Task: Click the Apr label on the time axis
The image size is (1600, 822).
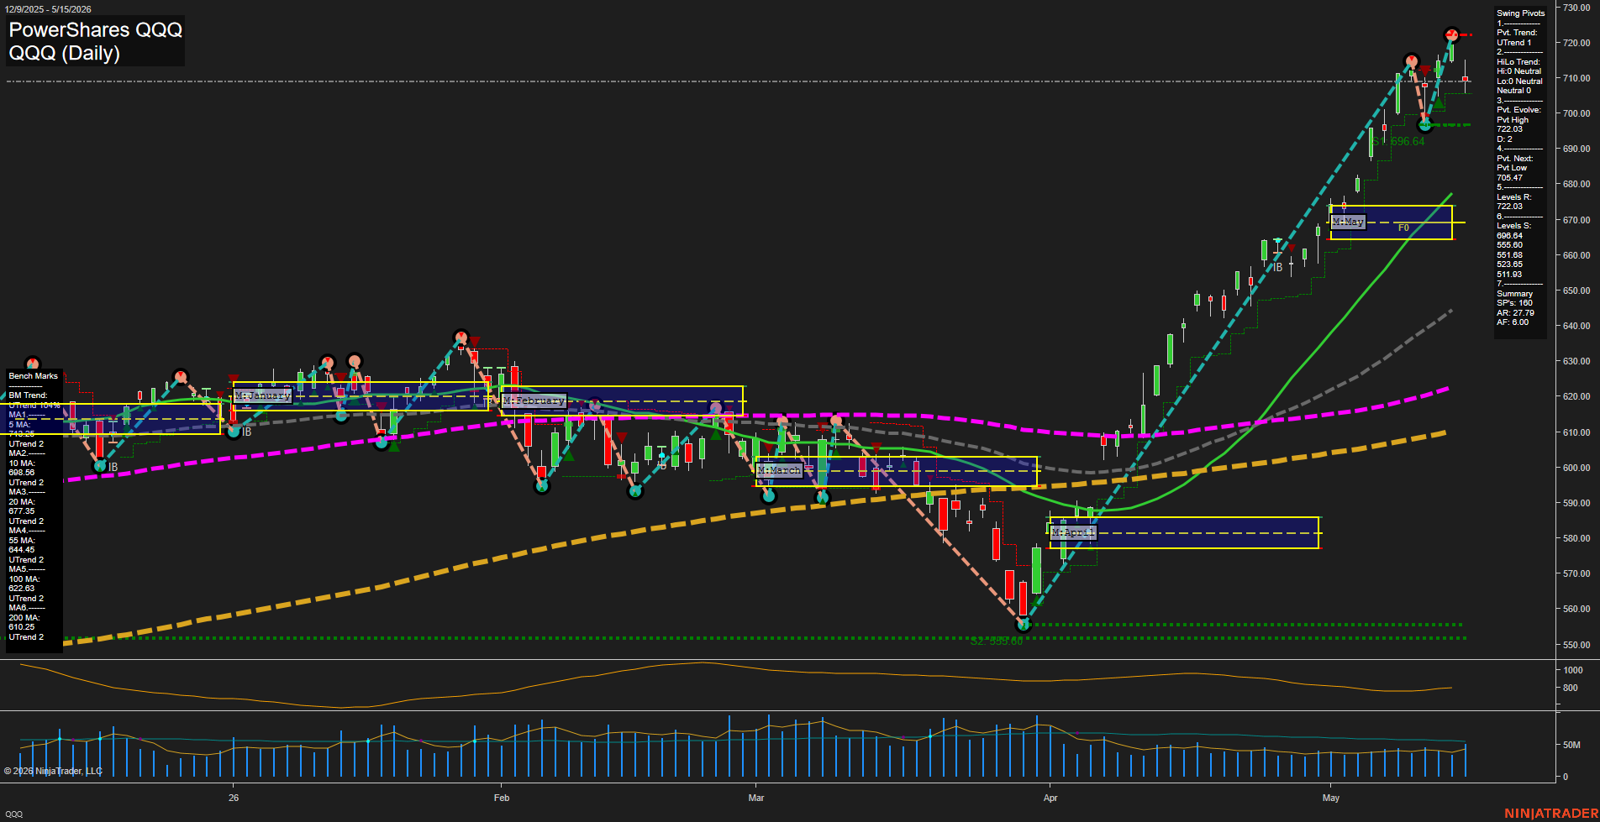Action: click(x=1050, y=798)
